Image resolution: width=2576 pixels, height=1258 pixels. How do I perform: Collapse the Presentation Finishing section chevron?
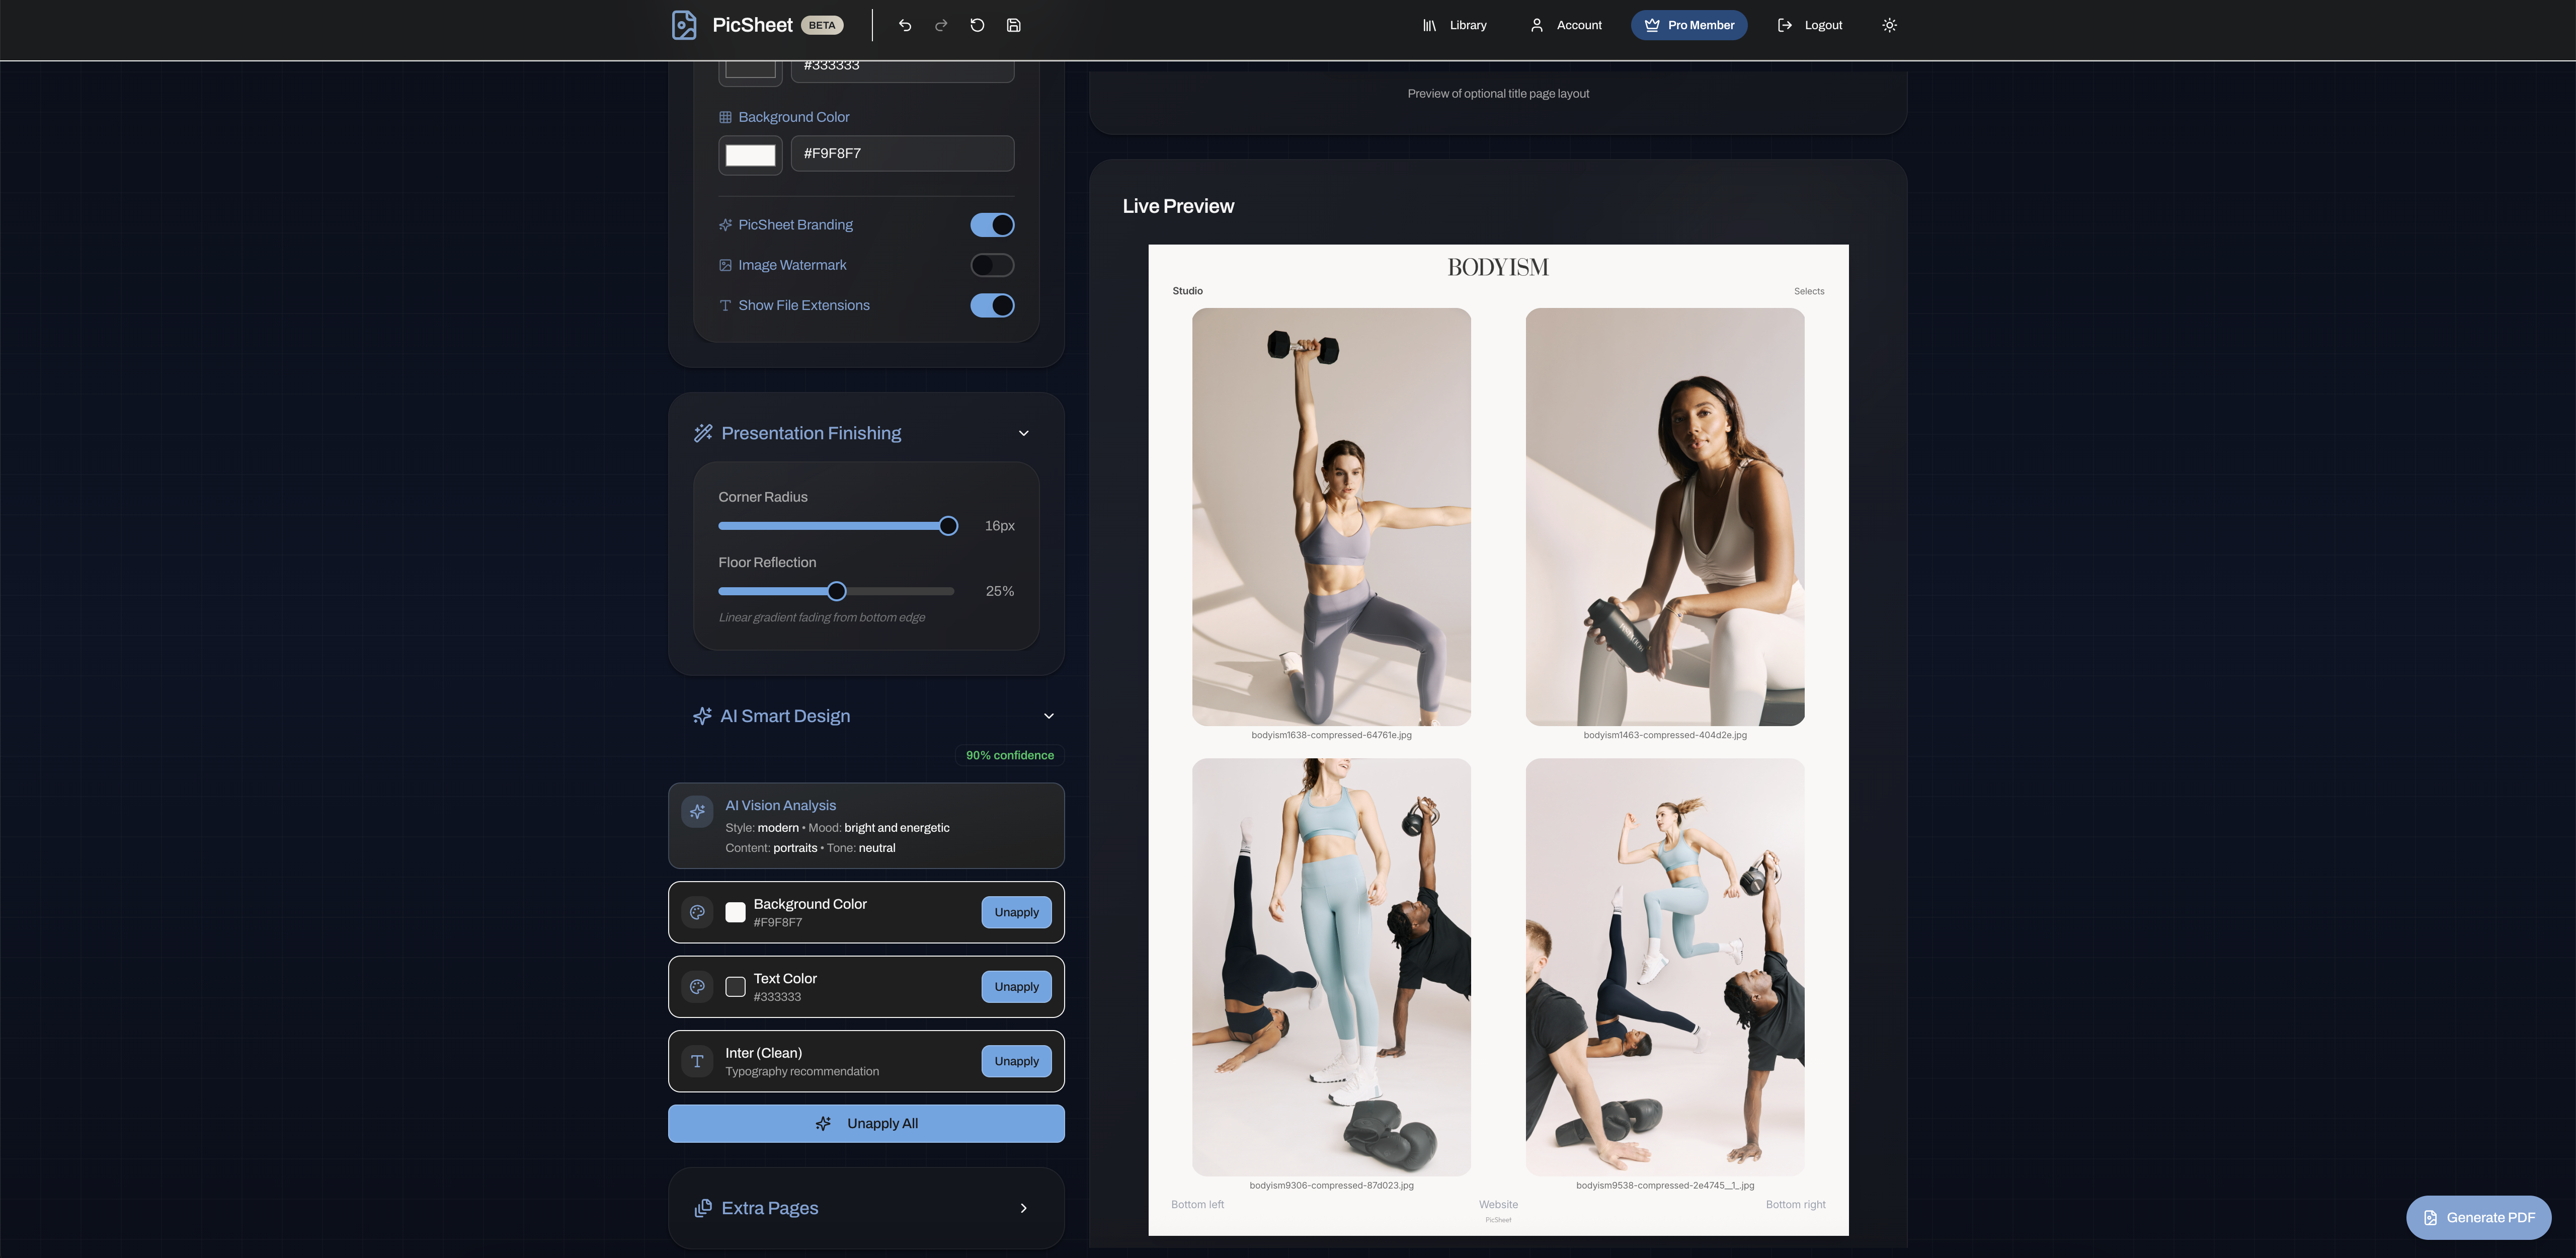1023,433
